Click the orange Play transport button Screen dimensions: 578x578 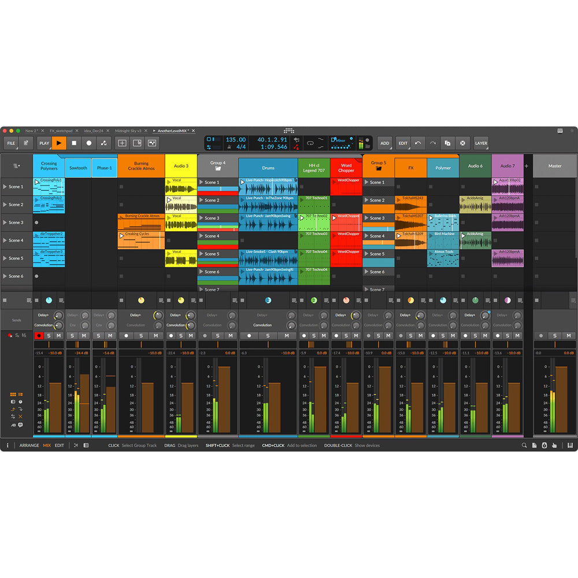click(x=59, y=143)
